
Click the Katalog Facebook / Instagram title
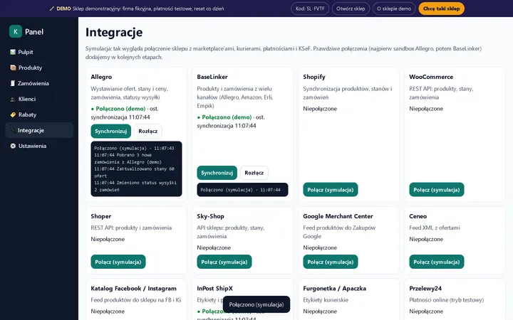click(133, 289)
